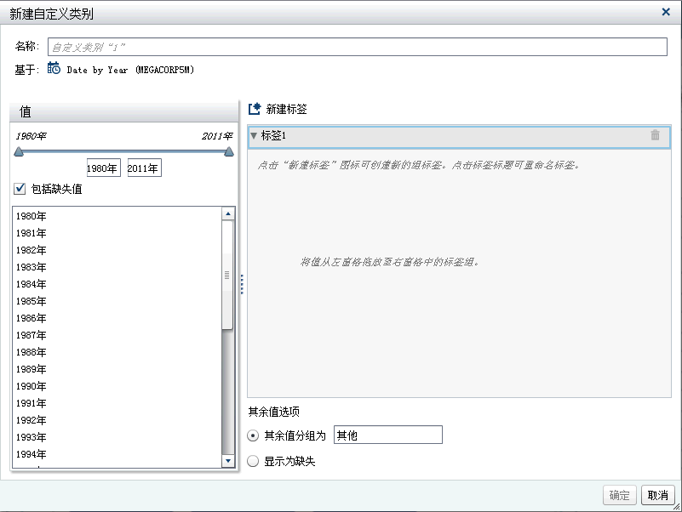Click the left handle of the year slider
This screenshot has height=512, width=682.
coord(17,151)
